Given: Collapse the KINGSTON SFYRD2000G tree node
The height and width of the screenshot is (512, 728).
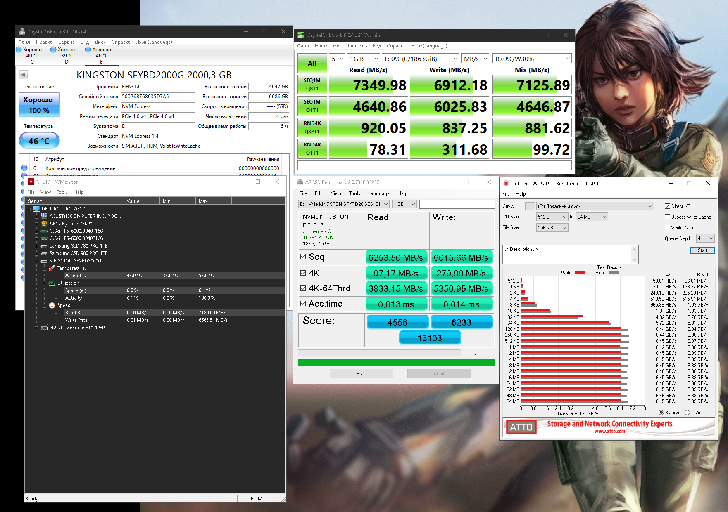Looking at the screenshot, I should [37, 261].
